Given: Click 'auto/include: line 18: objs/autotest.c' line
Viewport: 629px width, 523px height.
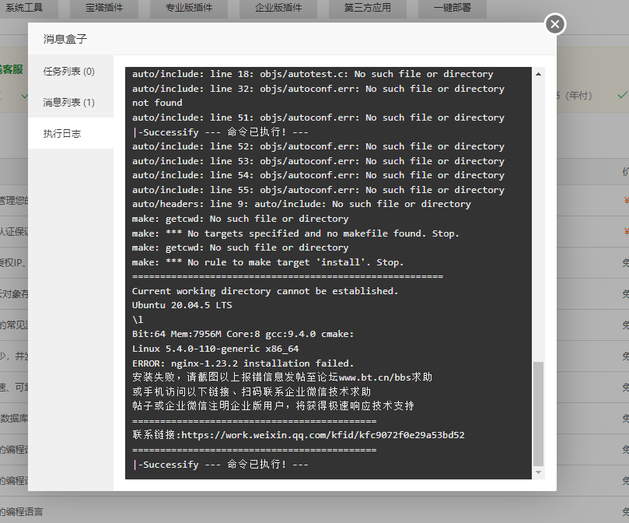Looking at the screenshot, I should 313,74.
